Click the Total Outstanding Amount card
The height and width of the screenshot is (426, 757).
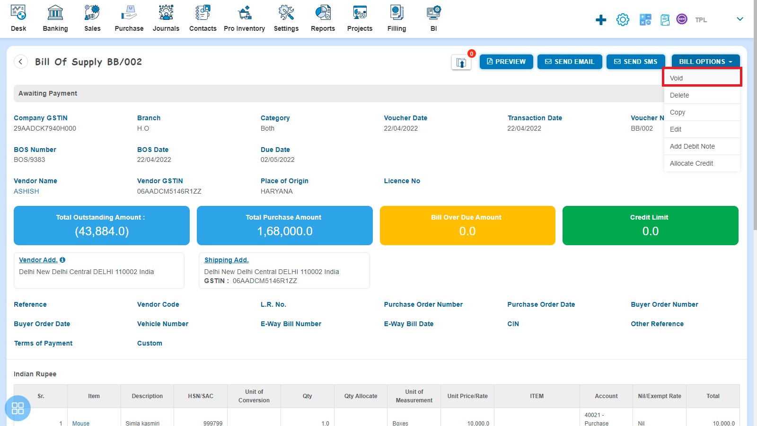pyautogui.click(x=102, y=225)
